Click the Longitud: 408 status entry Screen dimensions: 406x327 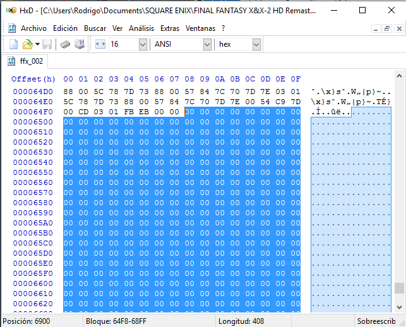[x=241, y=321]
